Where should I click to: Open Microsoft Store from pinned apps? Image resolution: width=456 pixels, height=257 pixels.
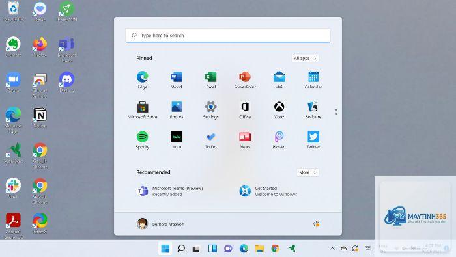pyautogui.click(x=142, y=110)
